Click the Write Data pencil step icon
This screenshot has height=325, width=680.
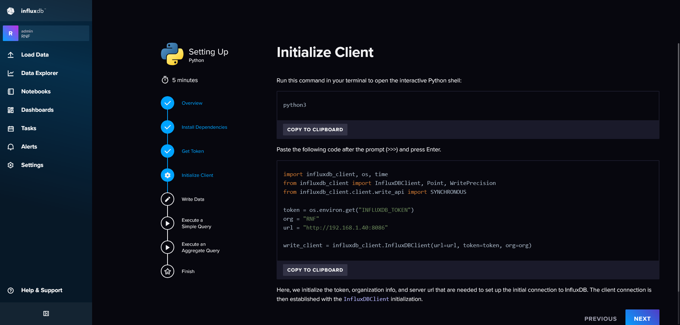click(168, 199)
